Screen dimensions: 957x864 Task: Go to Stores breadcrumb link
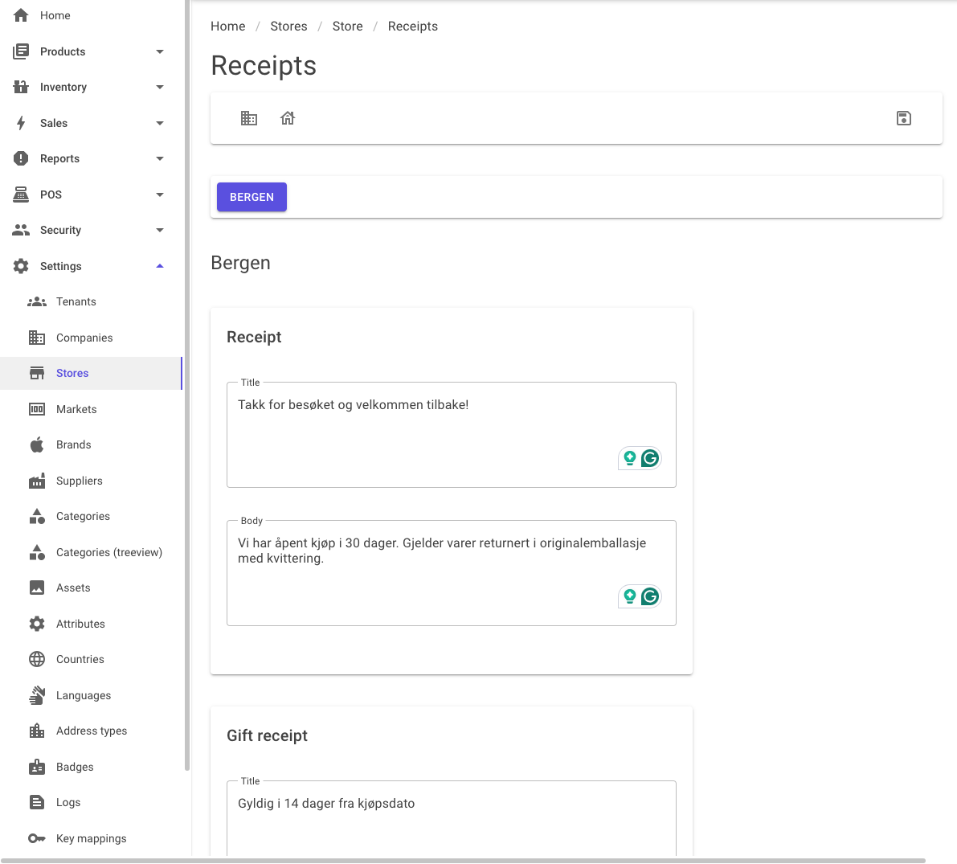pyautogui.click(x=288, y=27)
